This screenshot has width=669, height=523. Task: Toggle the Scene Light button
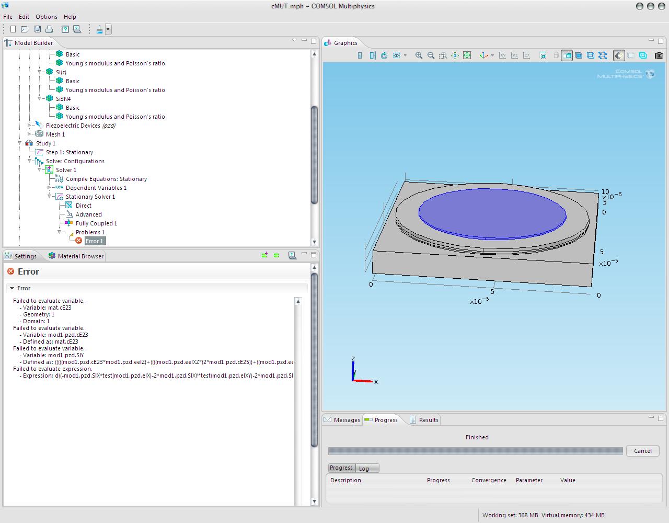tap(619, 55)
